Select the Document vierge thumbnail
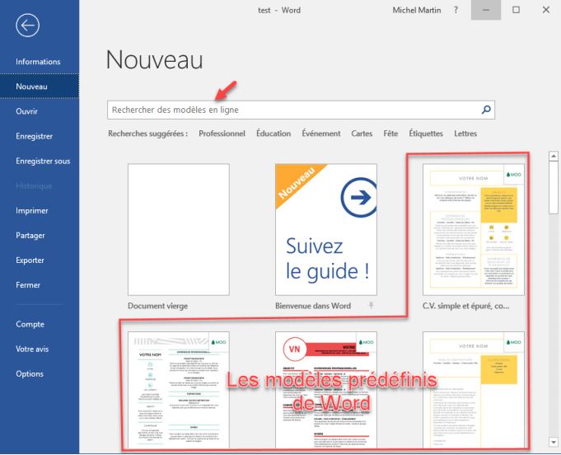 (179, 229)
